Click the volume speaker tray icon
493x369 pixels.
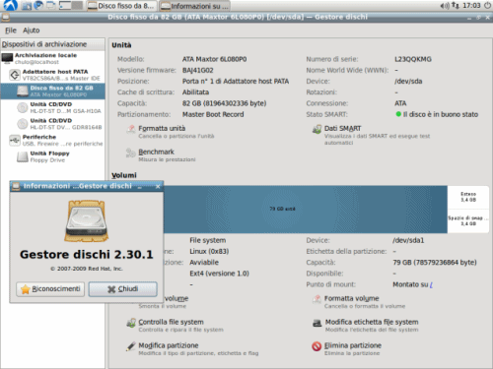[x=445, y=6]
